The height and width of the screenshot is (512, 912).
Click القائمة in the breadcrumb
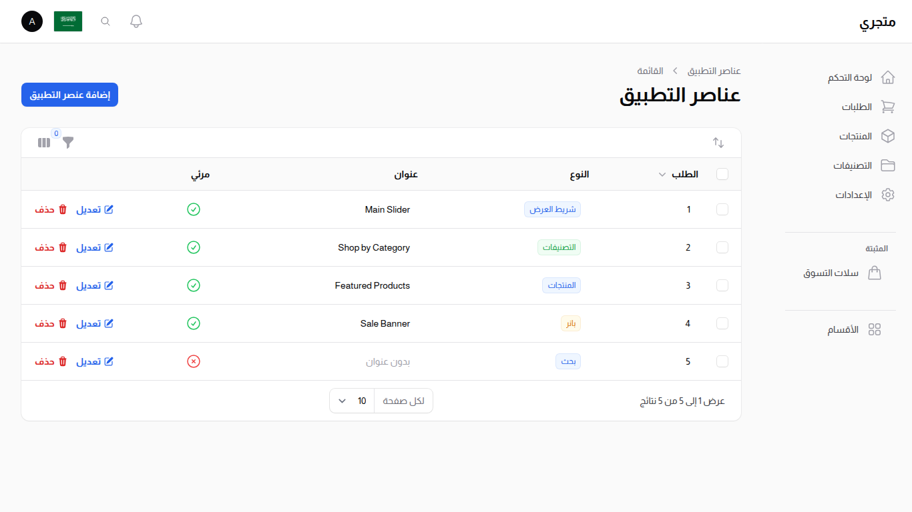tap(651, 71)
